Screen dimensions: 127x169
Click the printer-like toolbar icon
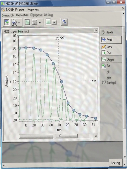34,23
